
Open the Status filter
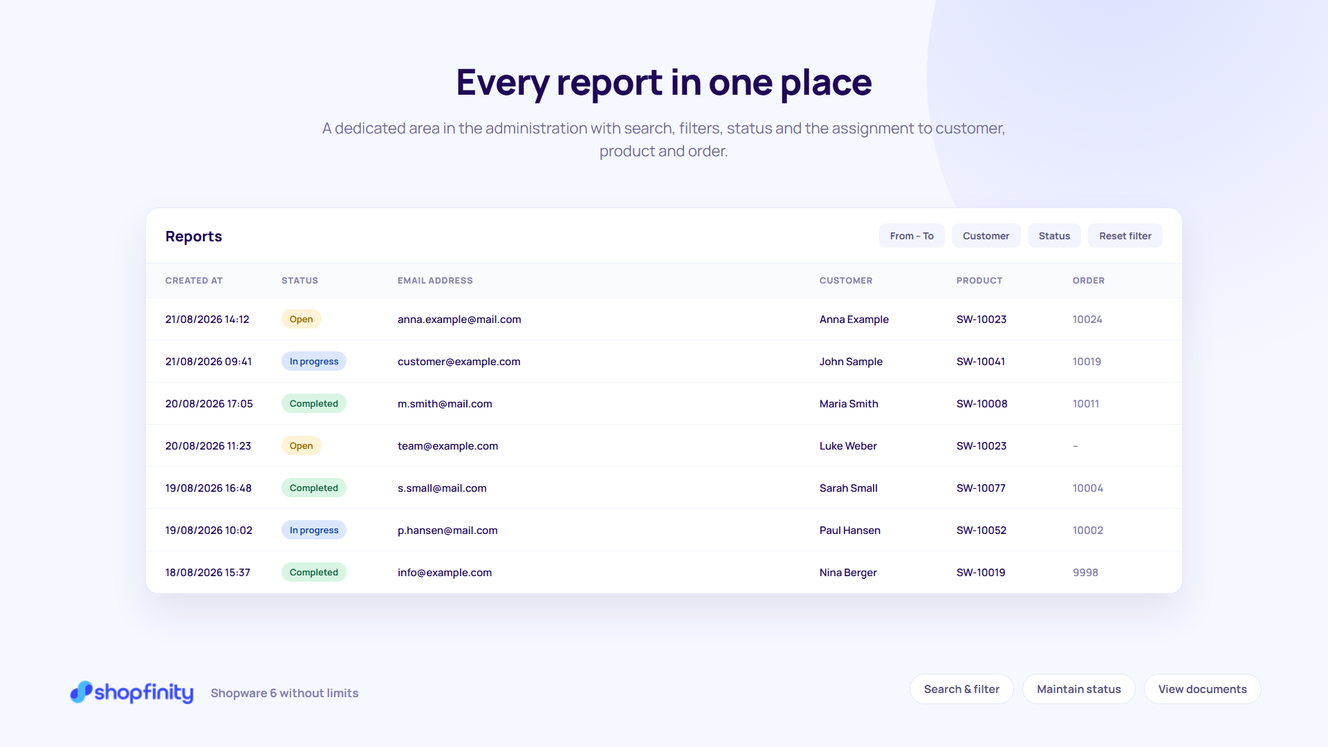[1054, 236]
